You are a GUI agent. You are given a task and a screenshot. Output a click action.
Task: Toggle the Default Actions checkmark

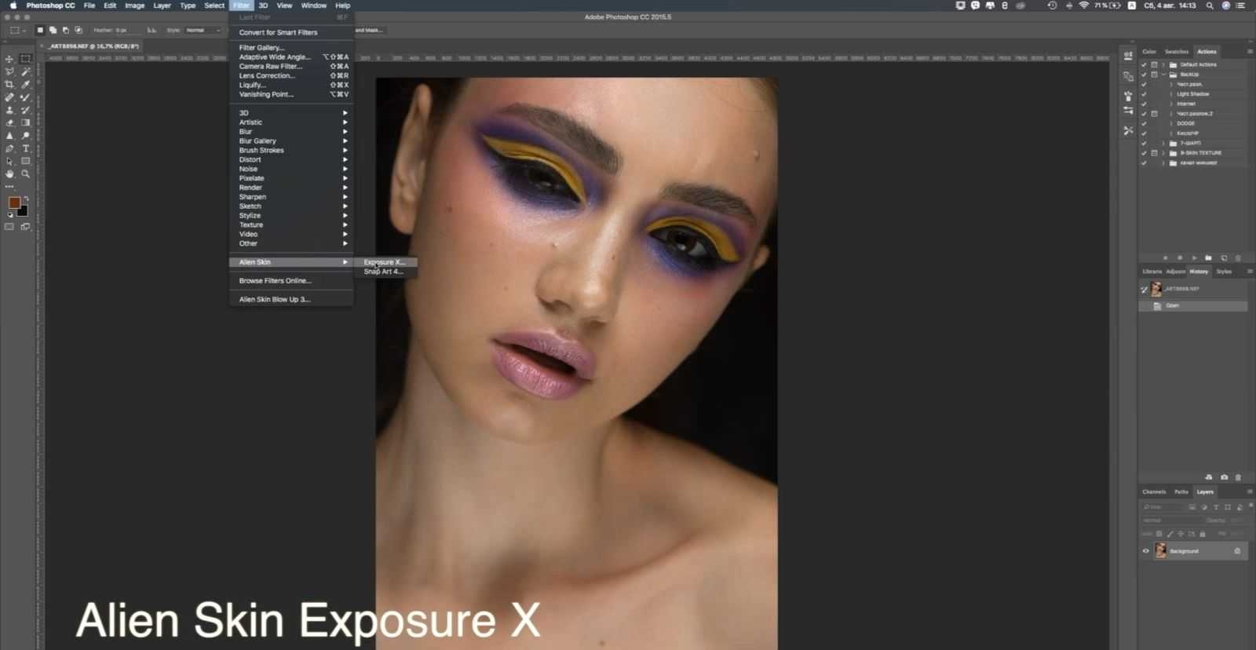1144,64
